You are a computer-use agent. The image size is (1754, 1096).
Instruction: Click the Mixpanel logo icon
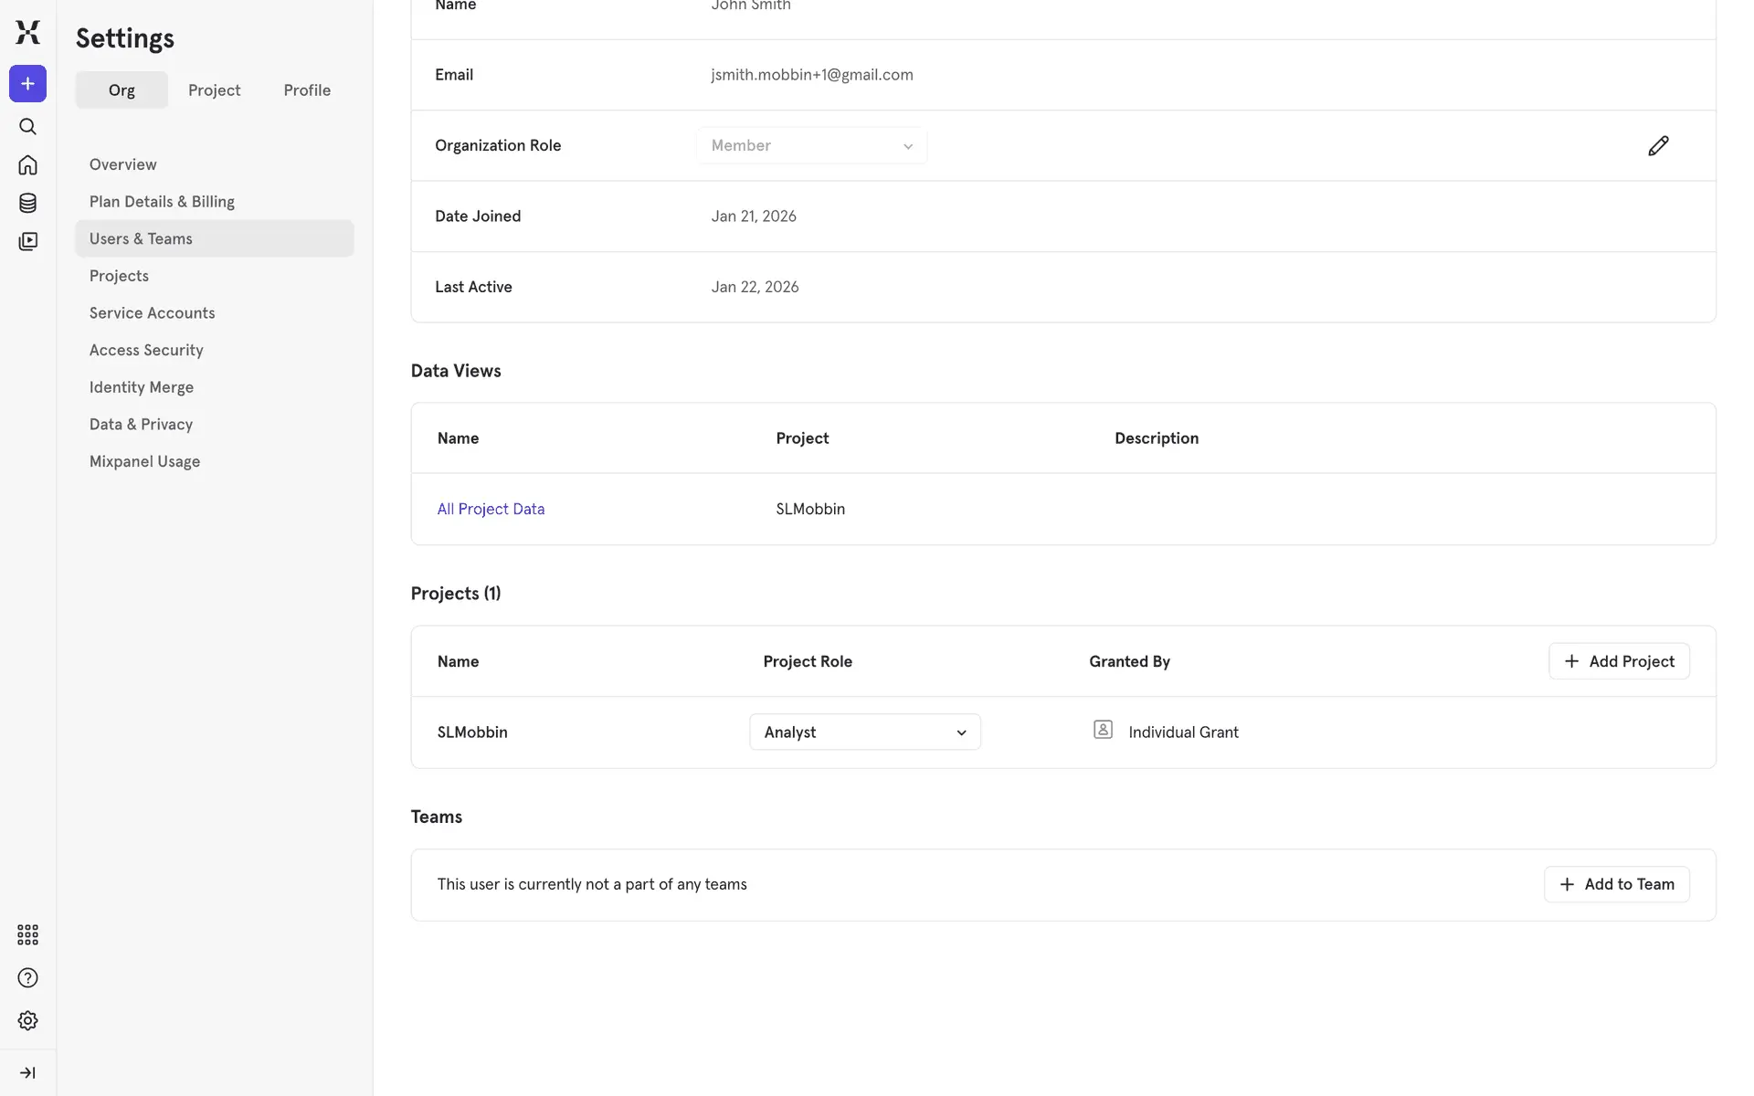[27, 32]
